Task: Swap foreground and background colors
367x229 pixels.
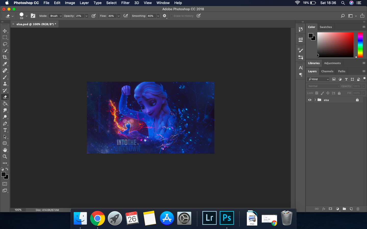Action: 7,169
